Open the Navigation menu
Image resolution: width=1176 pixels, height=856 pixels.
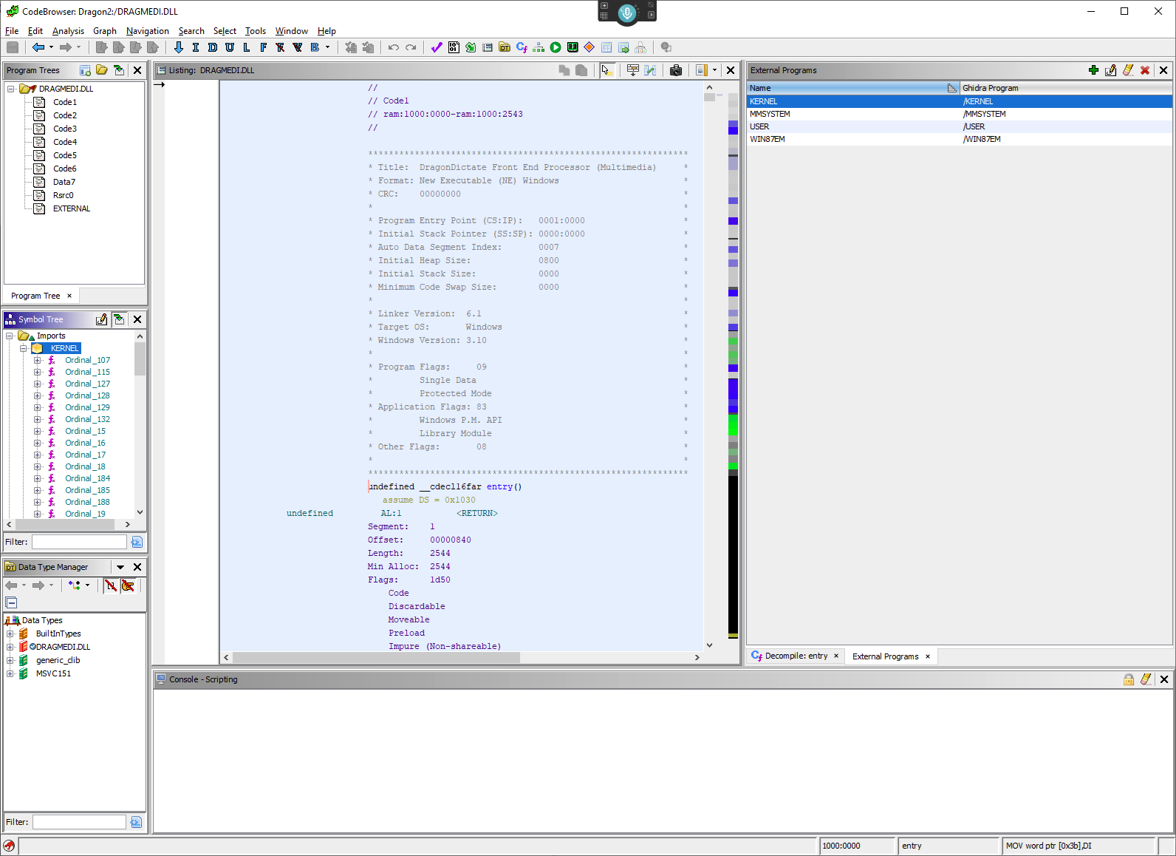point(148,31)
